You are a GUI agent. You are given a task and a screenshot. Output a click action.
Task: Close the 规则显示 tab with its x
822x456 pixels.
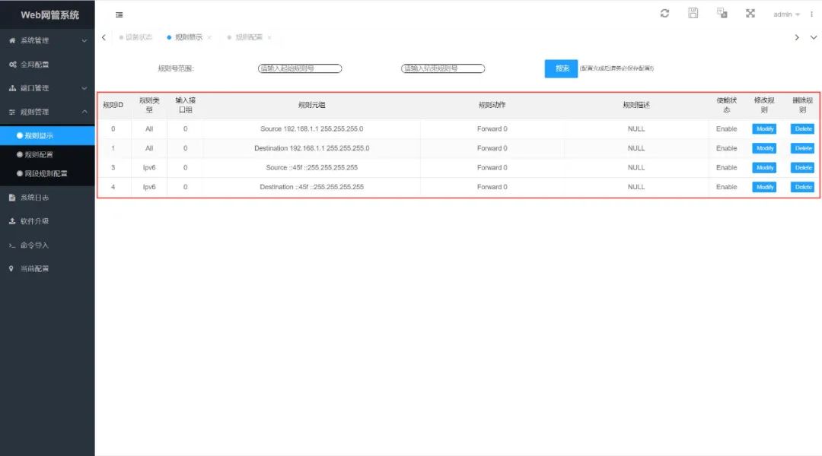tap(209, 37)
